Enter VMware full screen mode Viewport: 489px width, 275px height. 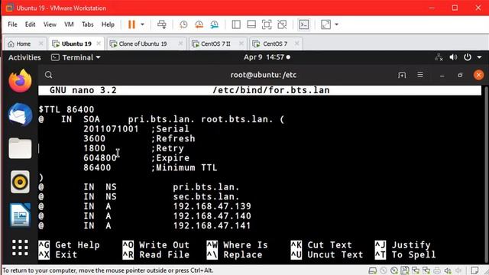pos(267,24)
